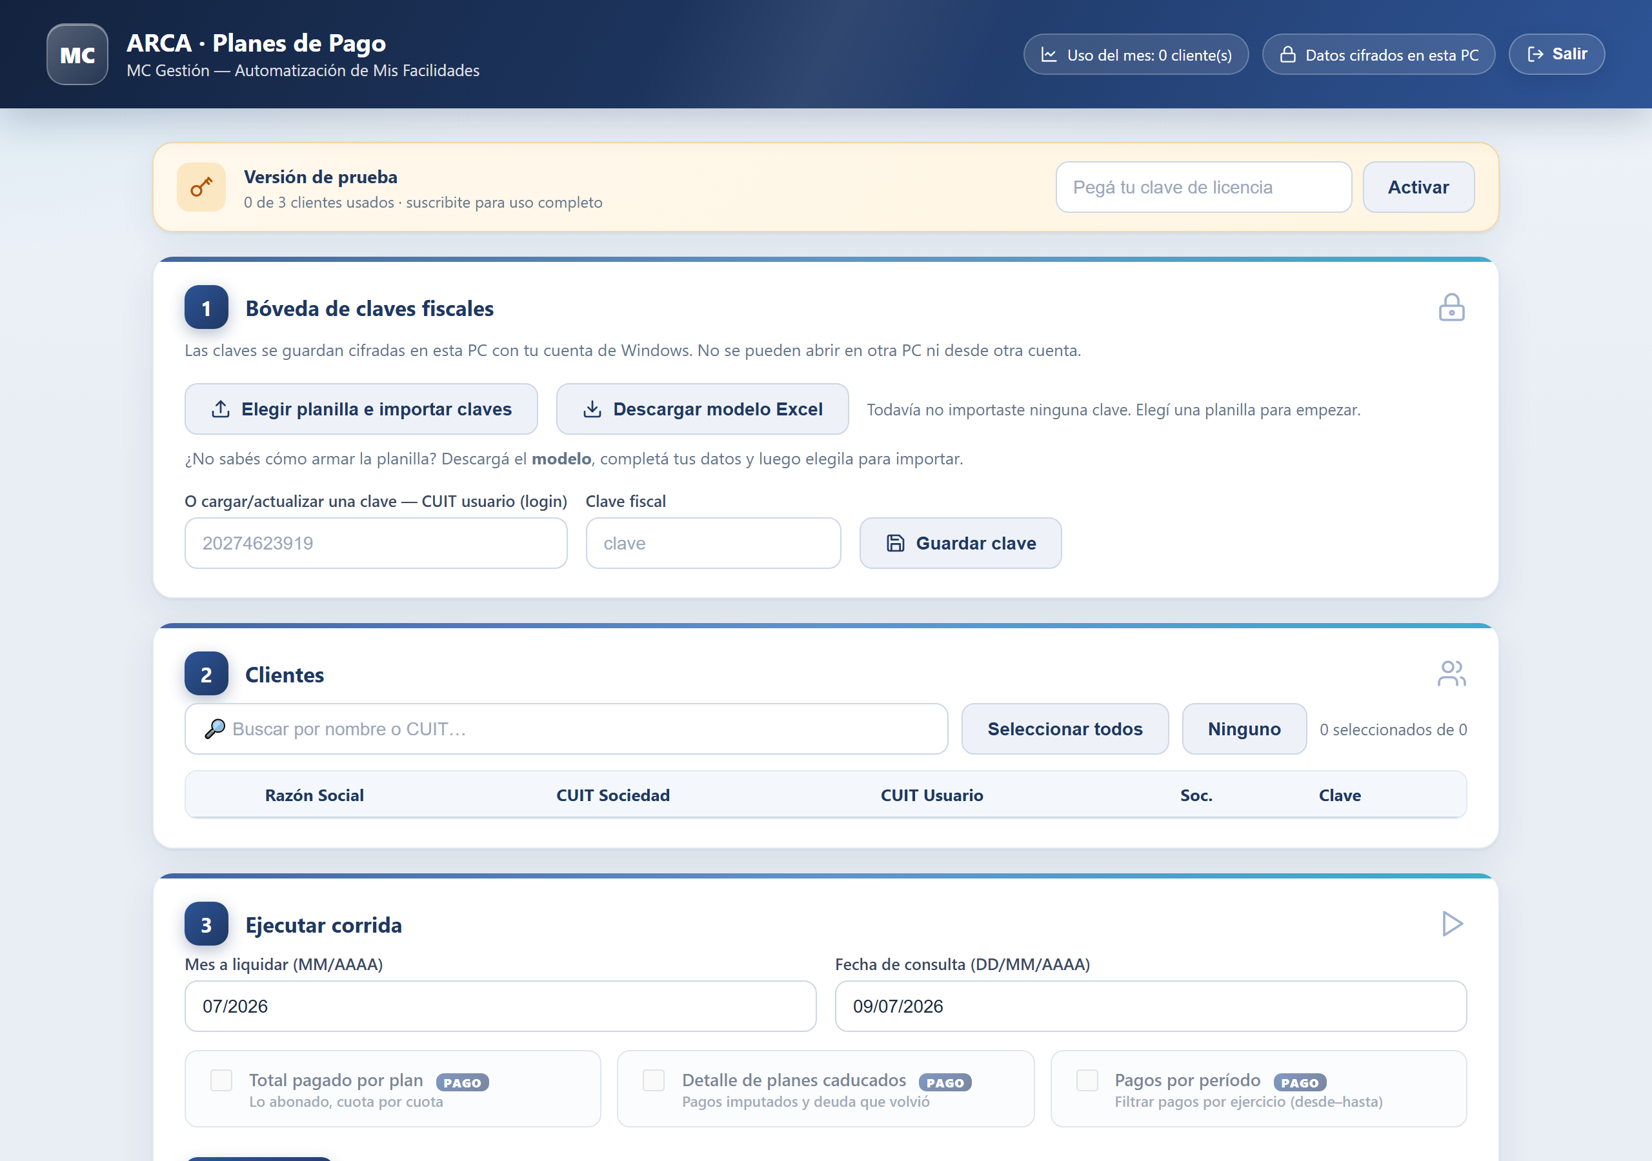The image size is (1652, 1161).
Task: Click the key icon in trial banner
Action: click(201, 187)
